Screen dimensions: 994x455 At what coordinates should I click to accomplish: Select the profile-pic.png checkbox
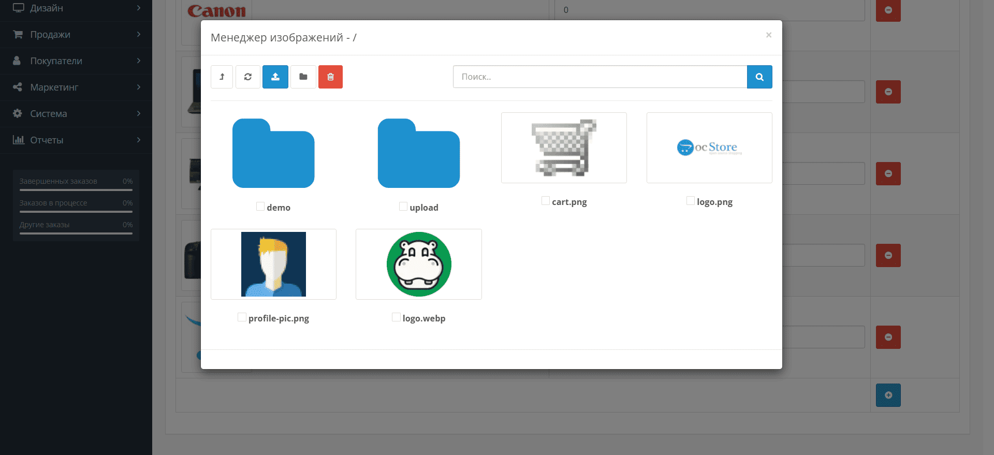(x=242, y=317)
